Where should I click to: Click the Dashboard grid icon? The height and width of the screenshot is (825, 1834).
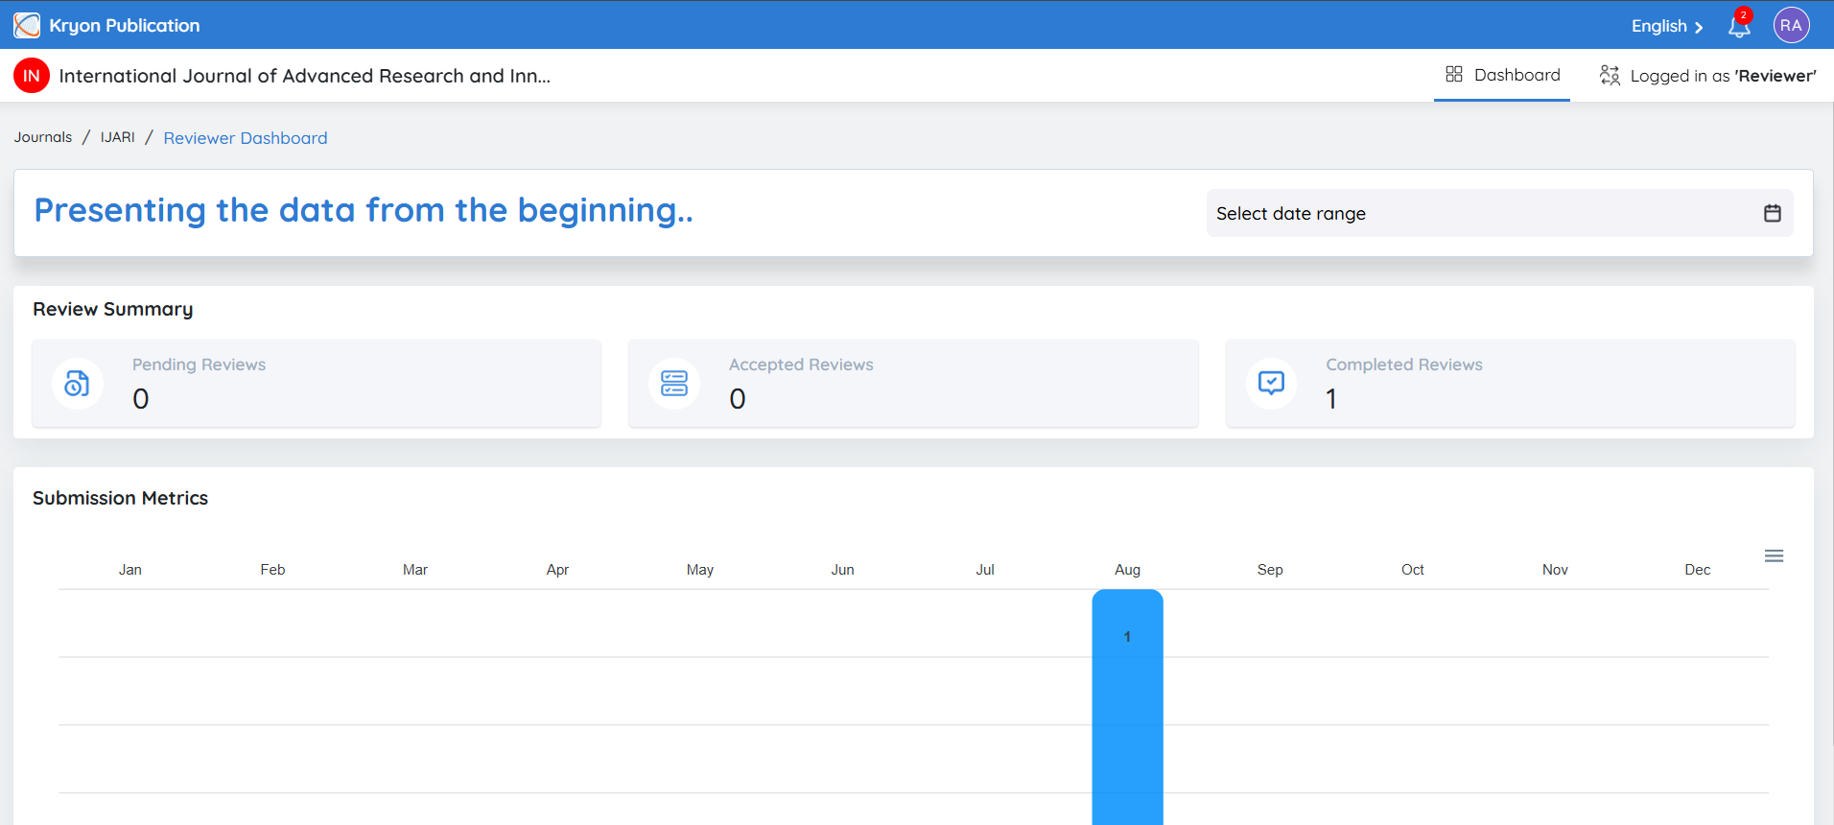coord(1454,75)
